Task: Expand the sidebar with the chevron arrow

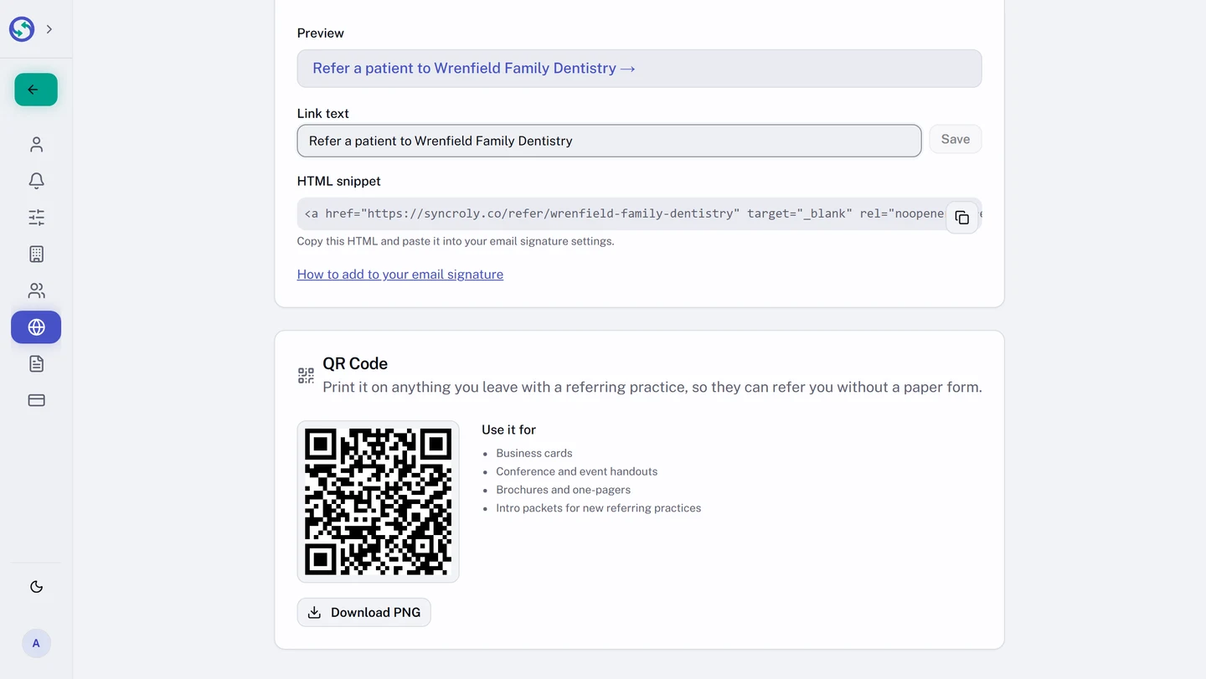Action: [49, 29]
